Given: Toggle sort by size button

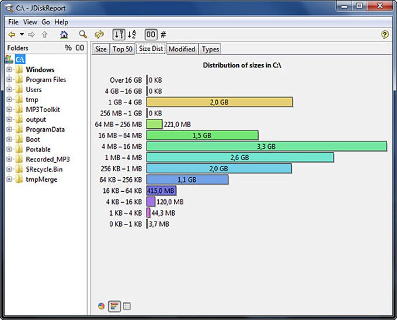Looking at the screenshot, I should 119,35.
